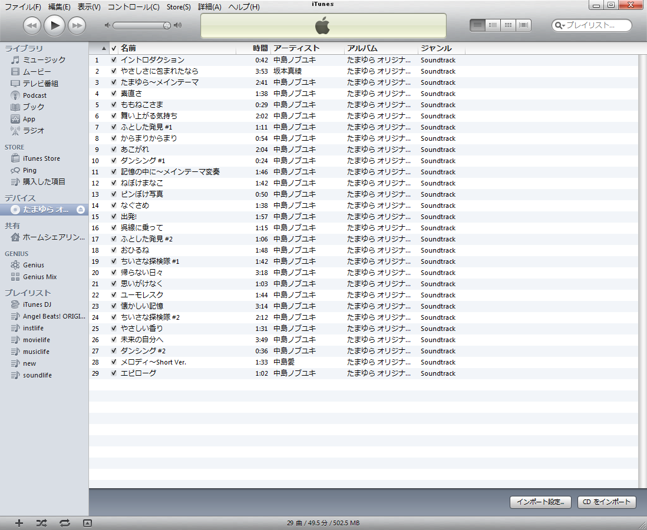Toggle shuffle button in bottom bar
The width and height of the screenshot is (647, 530).
pos(41,523)
